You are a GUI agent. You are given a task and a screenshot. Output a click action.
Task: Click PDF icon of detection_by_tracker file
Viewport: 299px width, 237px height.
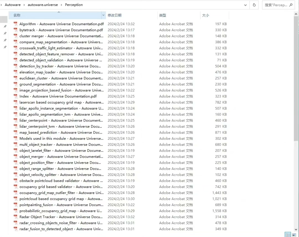[16, 66]
